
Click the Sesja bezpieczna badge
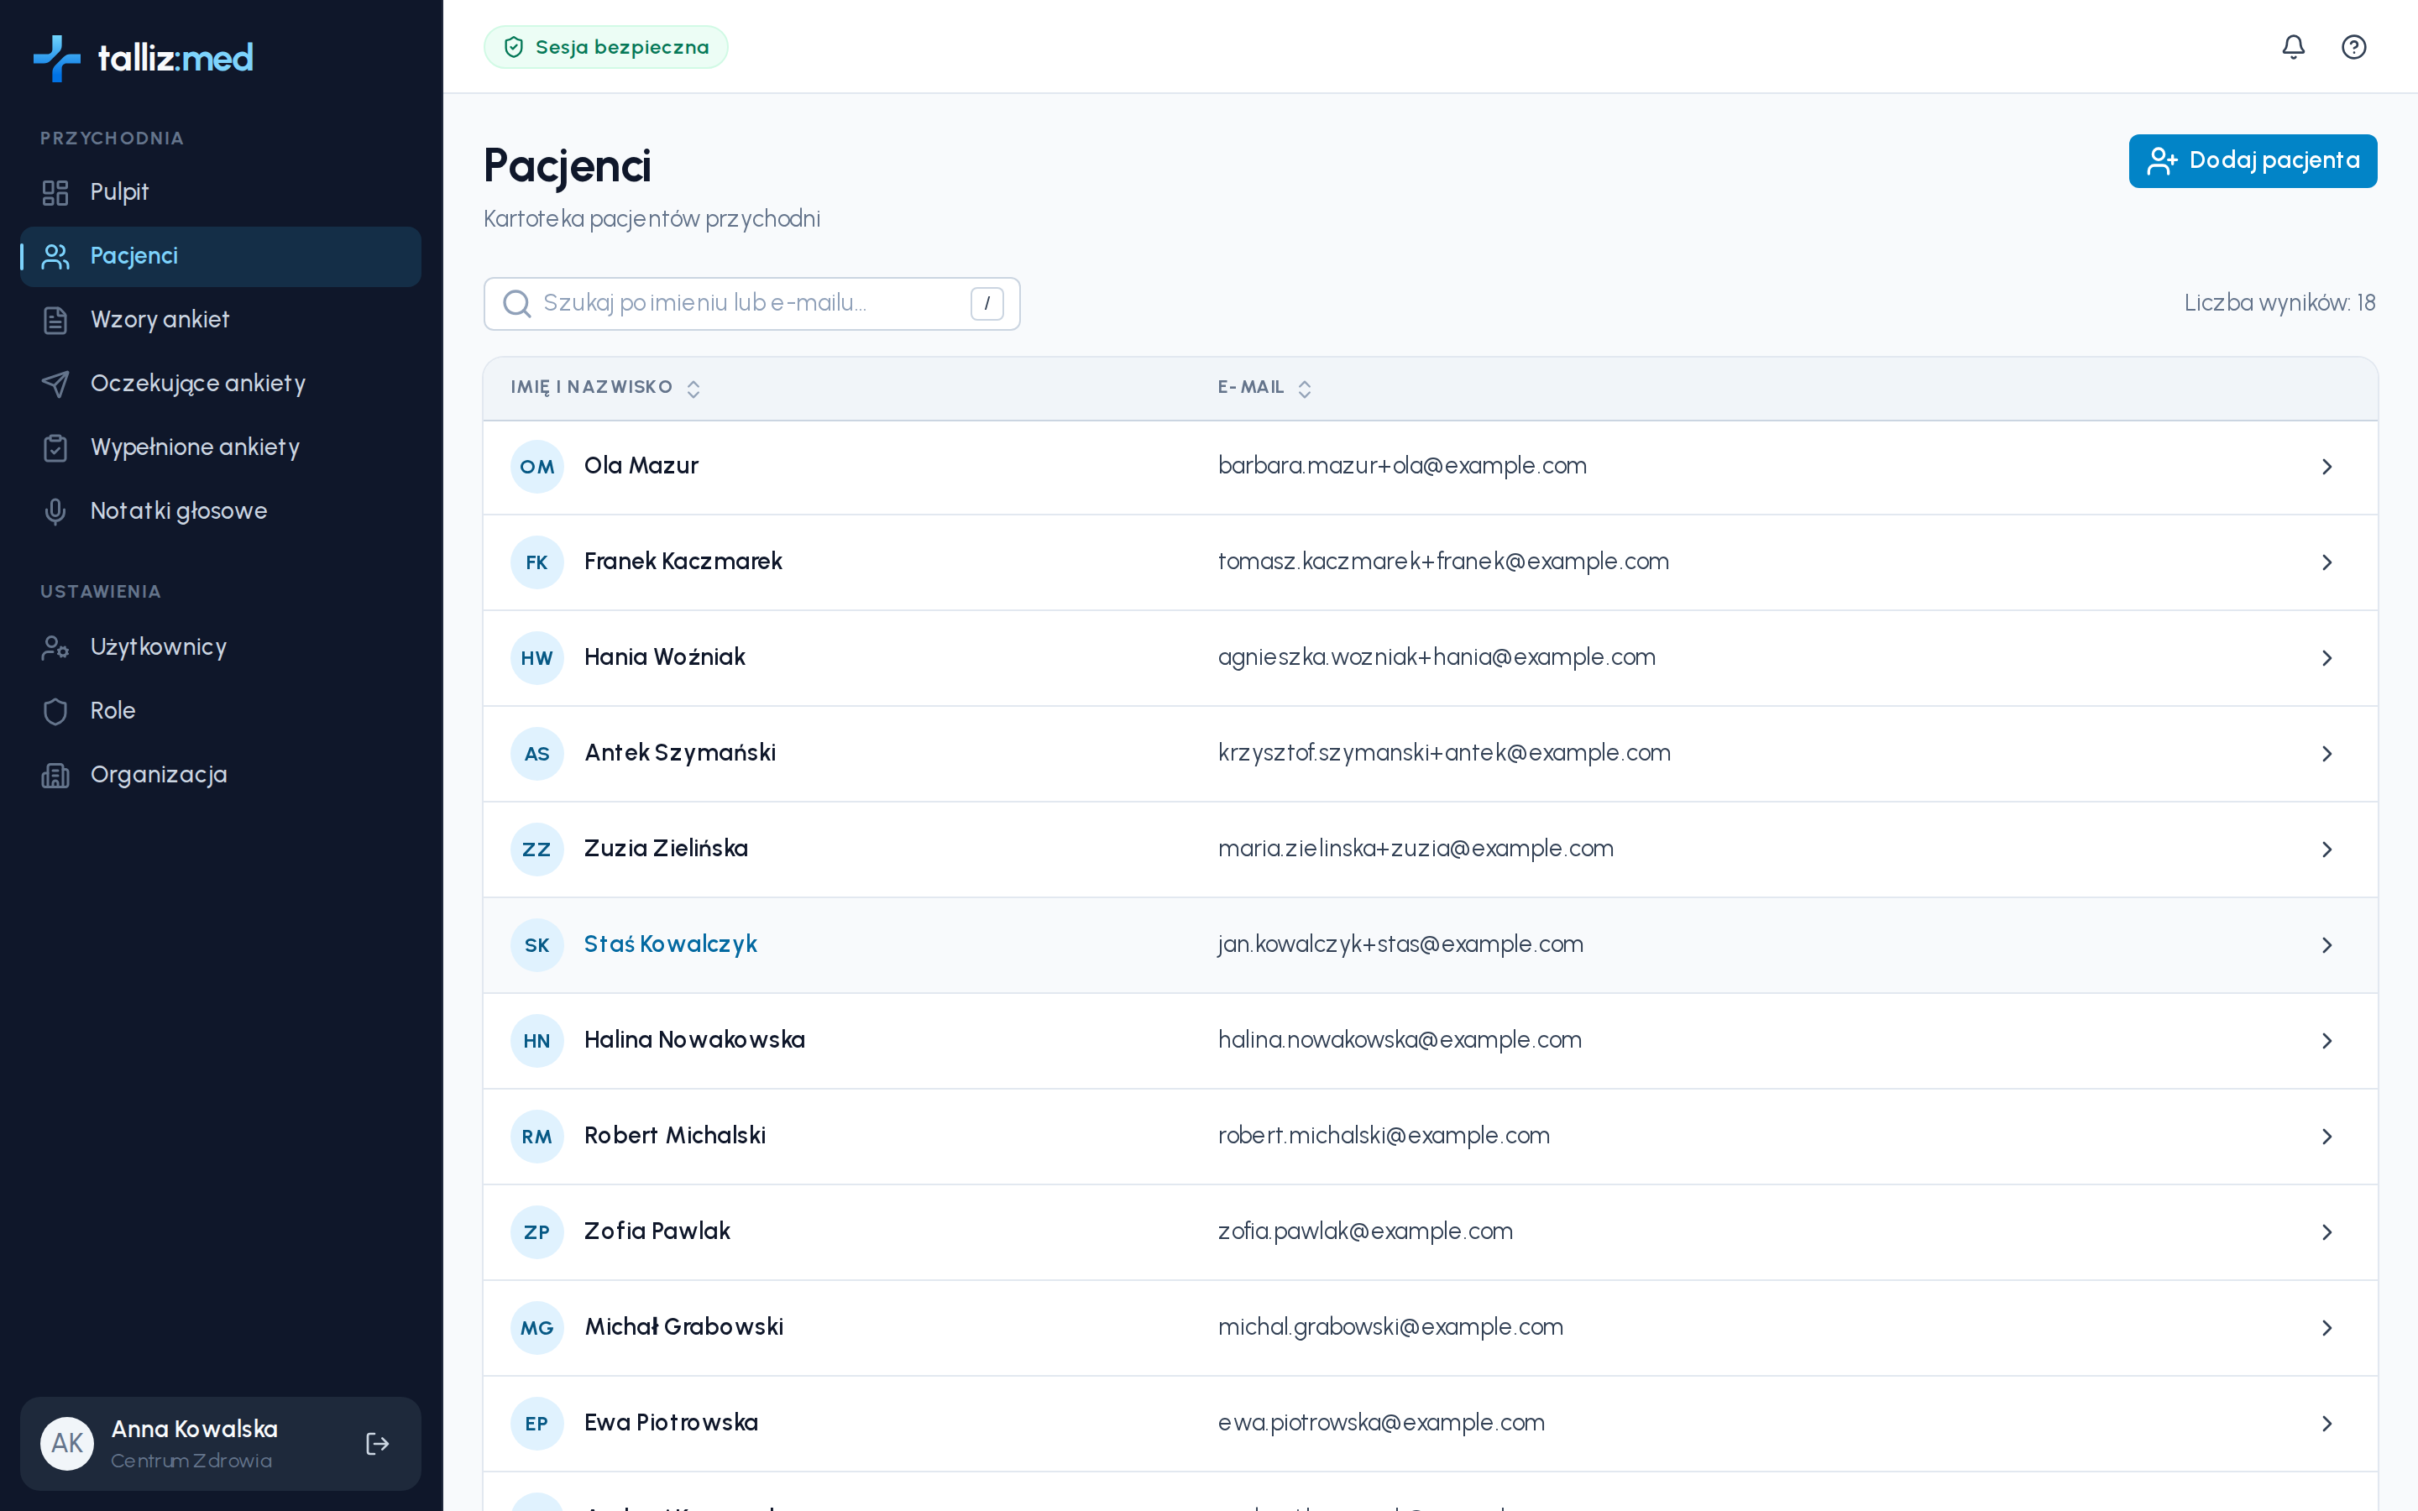coord(605,47)
